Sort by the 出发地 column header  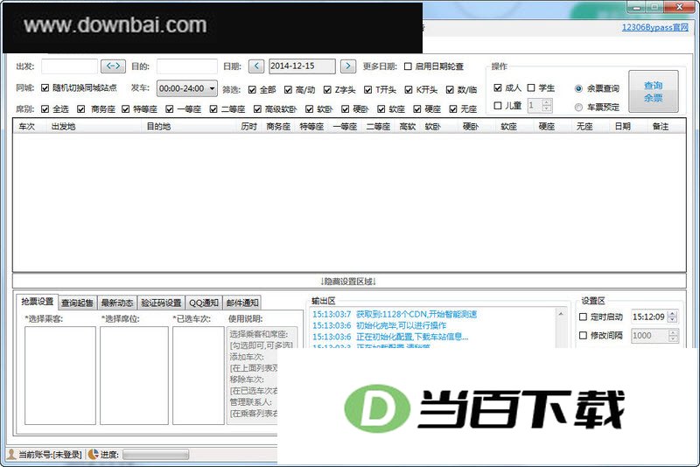click(x=63, y=127)
